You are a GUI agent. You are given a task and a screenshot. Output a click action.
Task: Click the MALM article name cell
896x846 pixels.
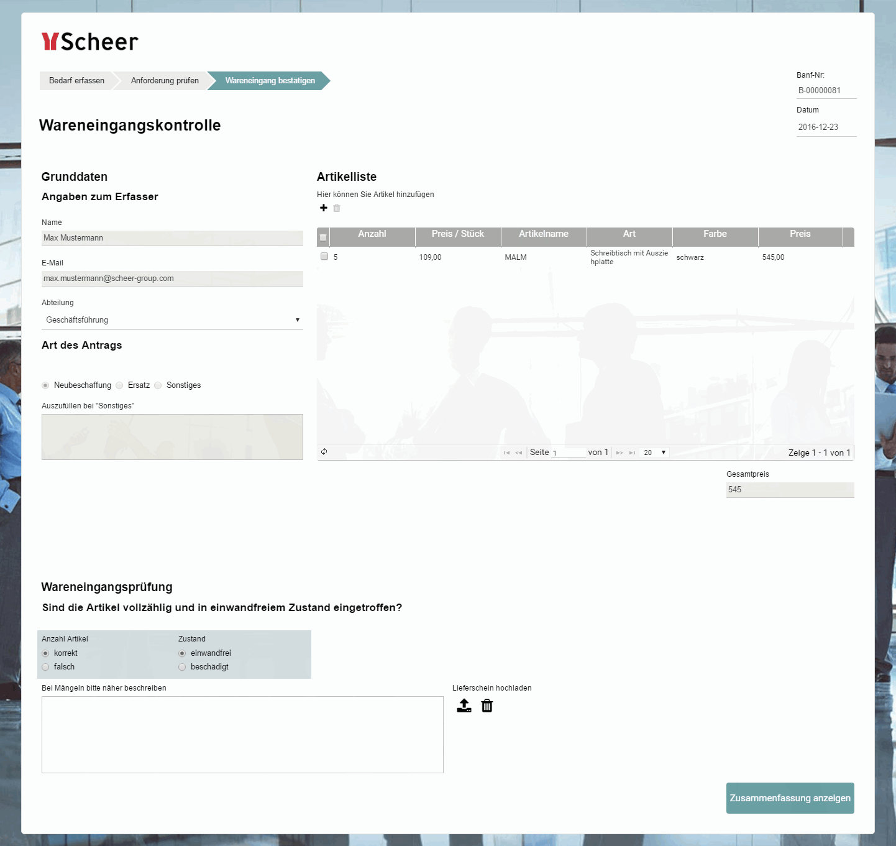point(544,257)
